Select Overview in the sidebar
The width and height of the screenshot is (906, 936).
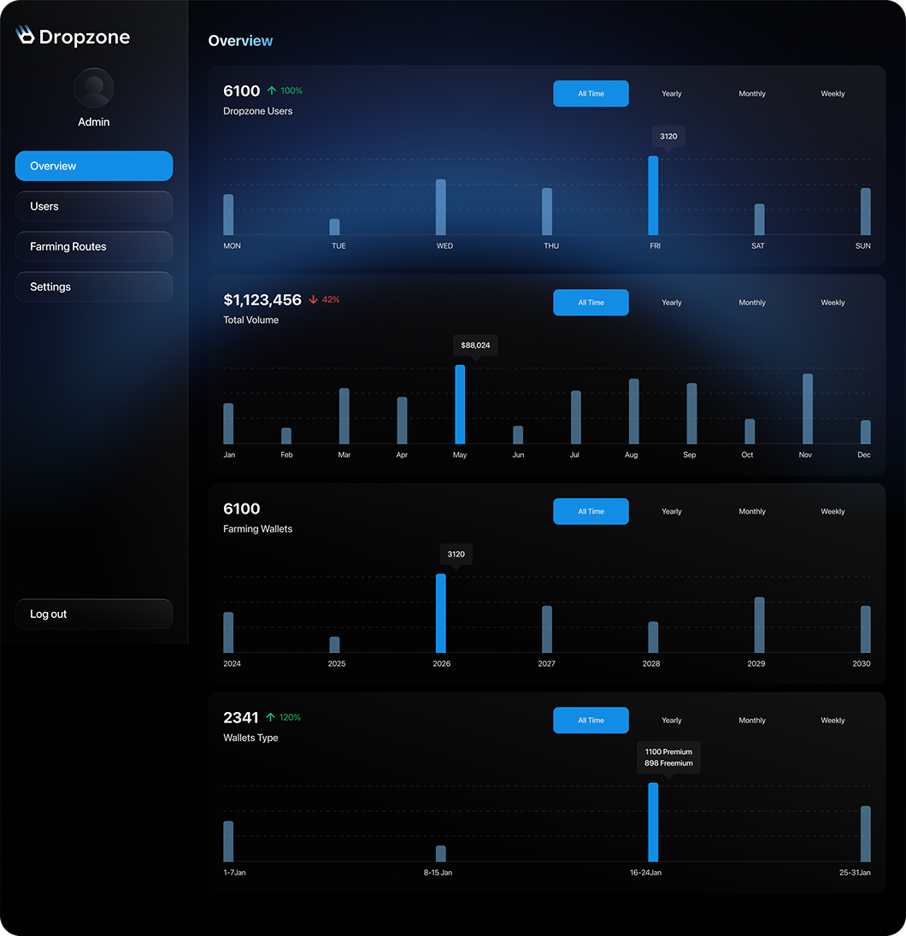coord(93,166)
